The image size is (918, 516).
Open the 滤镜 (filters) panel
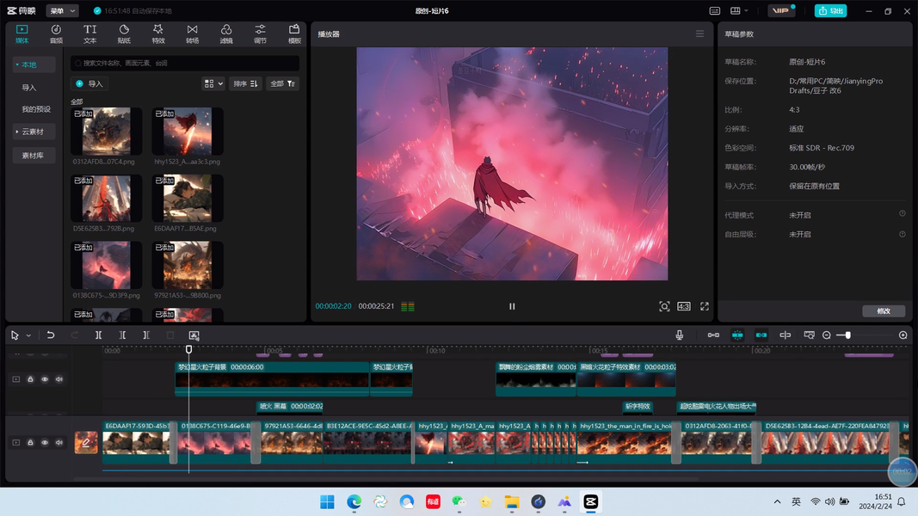[226, 34]
